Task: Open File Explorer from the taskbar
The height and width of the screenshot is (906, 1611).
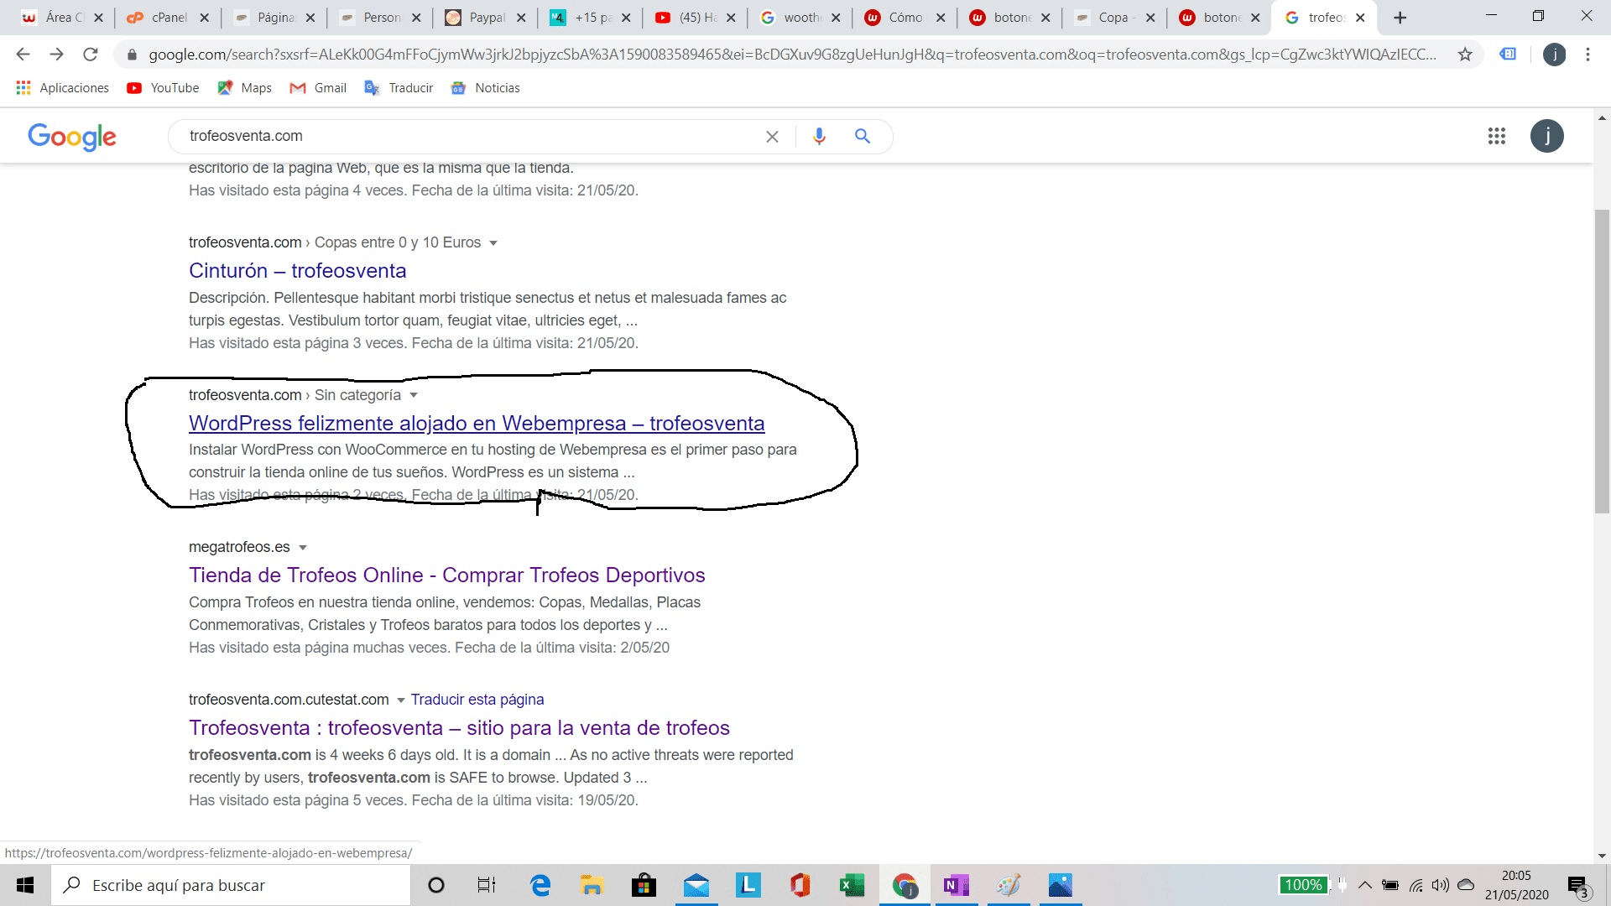Action: [592, 885]
